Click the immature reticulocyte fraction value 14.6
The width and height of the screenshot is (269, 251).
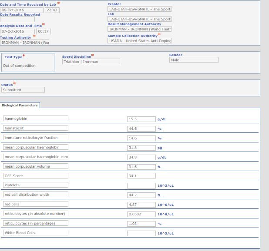141,138
